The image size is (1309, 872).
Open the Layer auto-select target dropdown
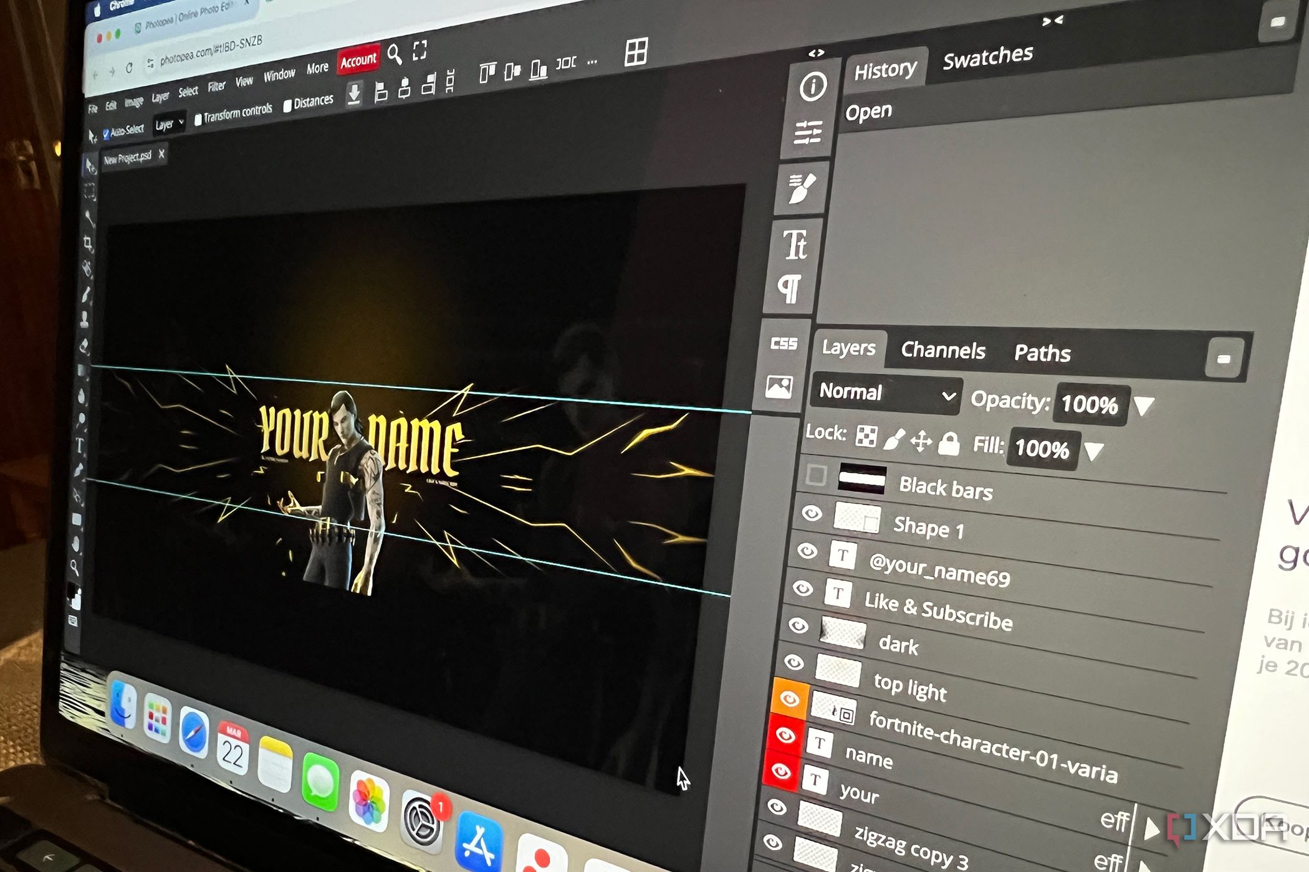click(170, 125)
